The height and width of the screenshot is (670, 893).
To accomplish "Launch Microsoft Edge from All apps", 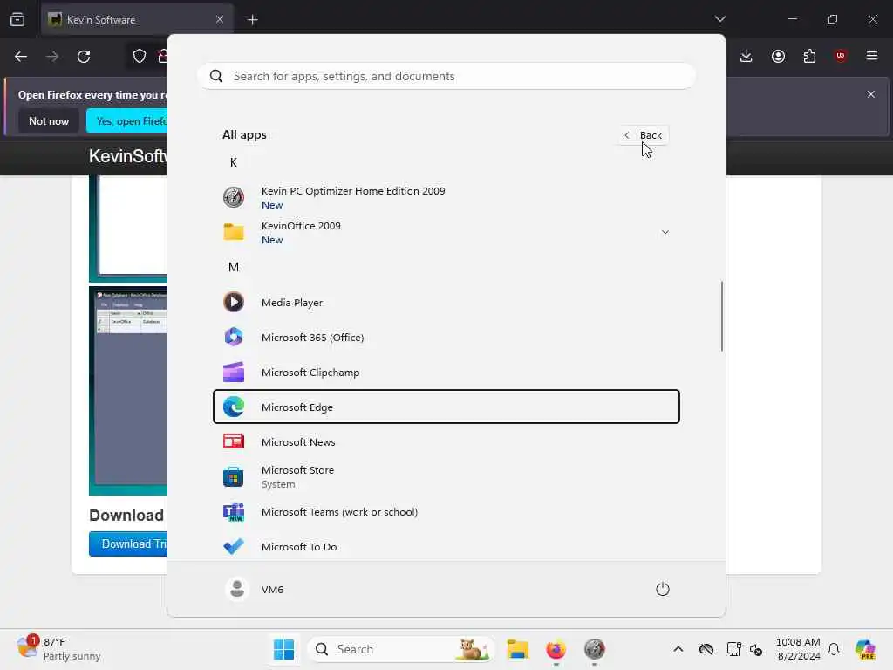I will (446, 407).
